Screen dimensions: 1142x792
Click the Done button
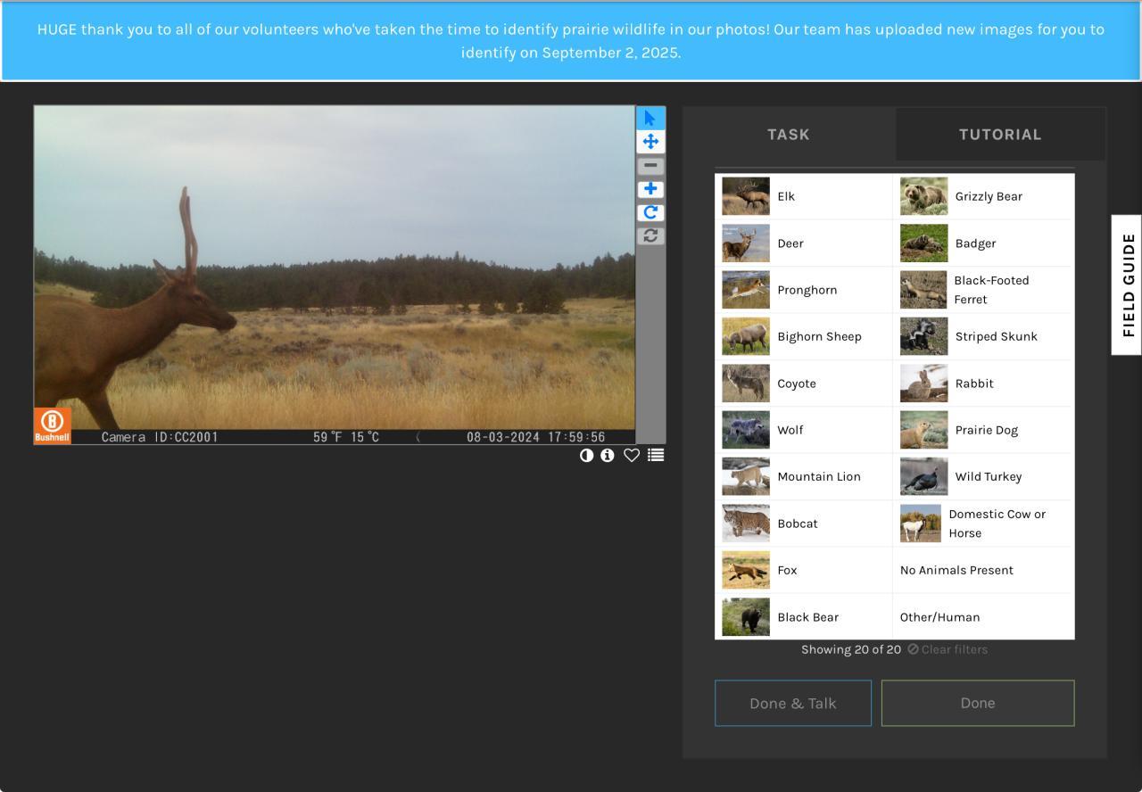tap(978, 703)
